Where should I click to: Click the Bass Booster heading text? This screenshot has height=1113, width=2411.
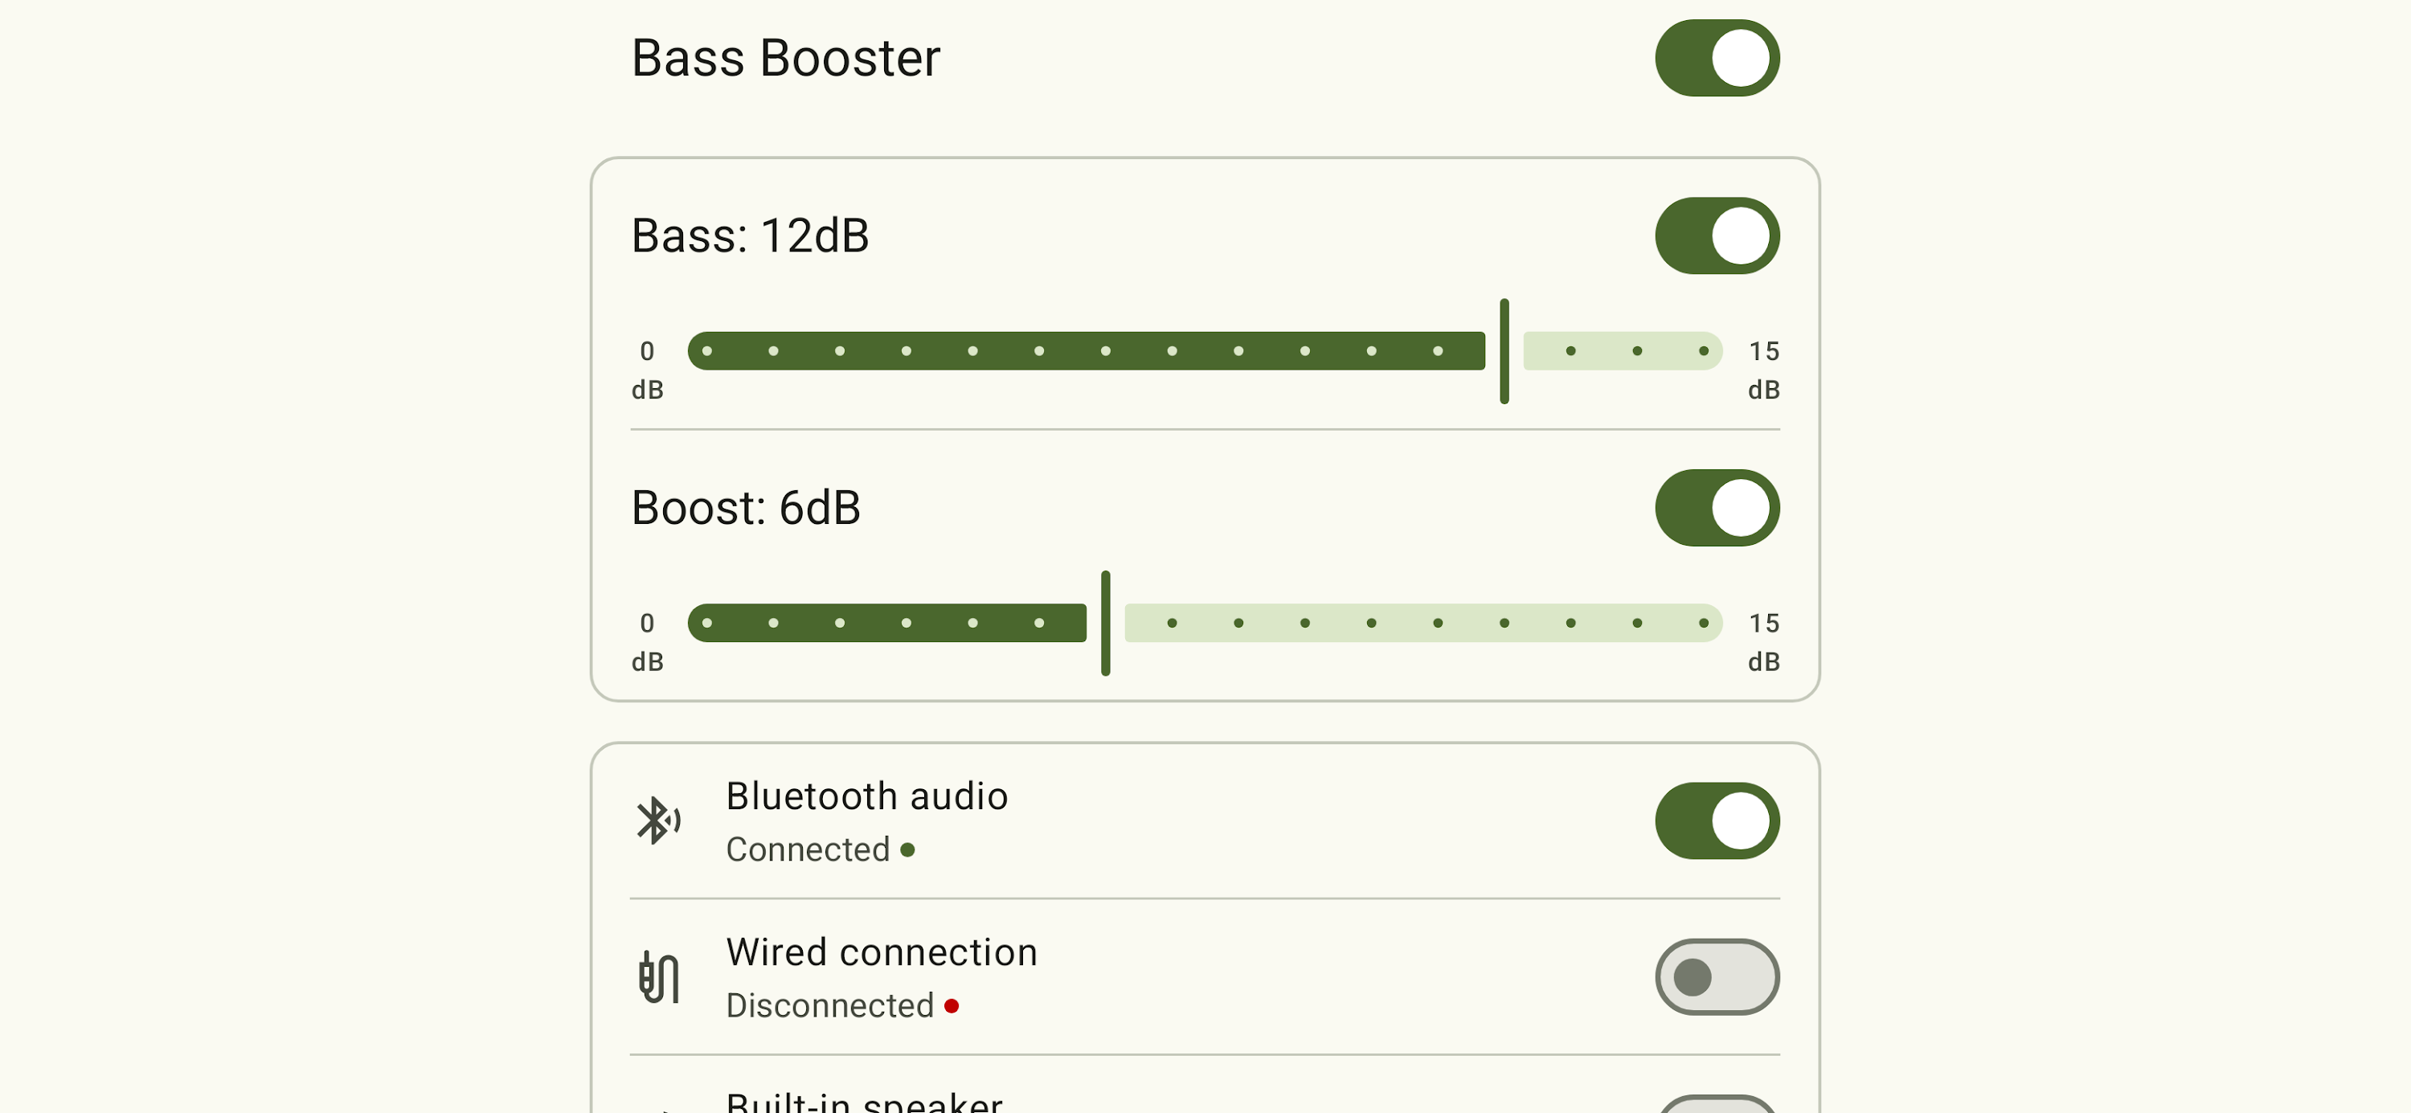click(785, 59)
